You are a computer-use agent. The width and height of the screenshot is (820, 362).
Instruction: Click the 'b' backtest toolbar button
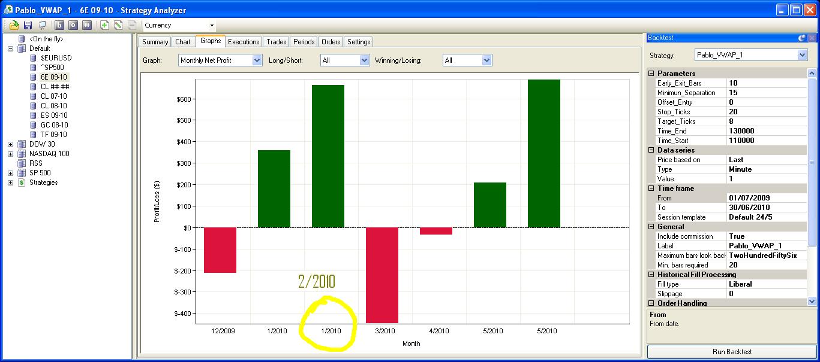pos(59,25)
